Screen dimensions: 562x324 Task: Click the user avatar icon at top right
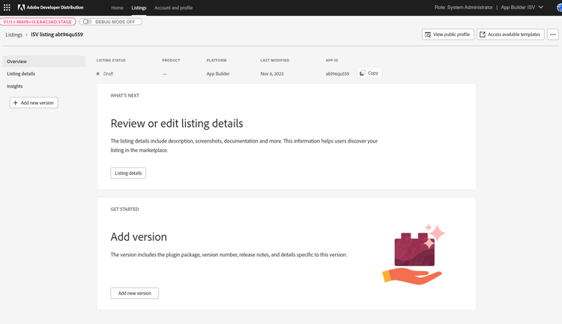point(559,7)
